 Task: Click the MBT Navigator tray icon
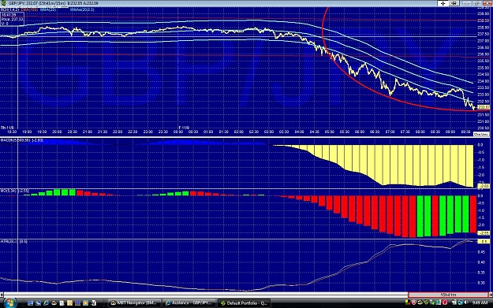(420, 302)
